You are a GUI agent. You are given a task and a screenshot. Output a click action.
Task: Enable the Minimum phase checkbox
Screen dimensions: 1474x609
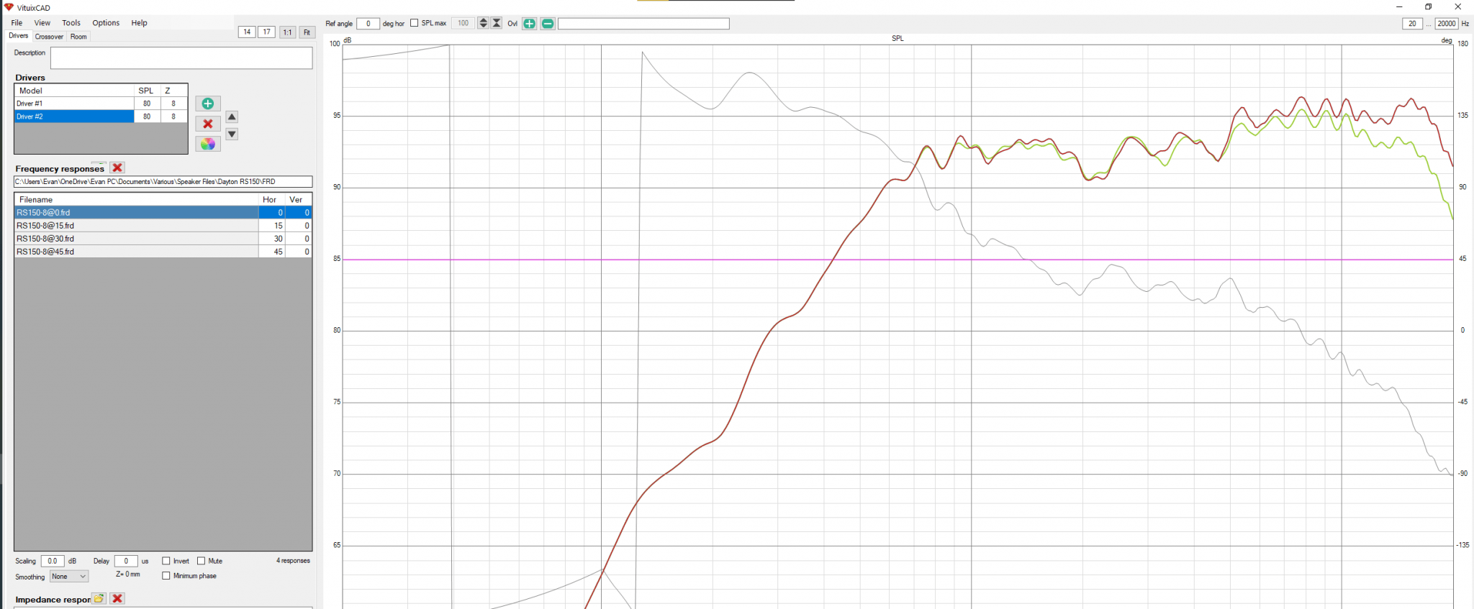pos(166,576)
